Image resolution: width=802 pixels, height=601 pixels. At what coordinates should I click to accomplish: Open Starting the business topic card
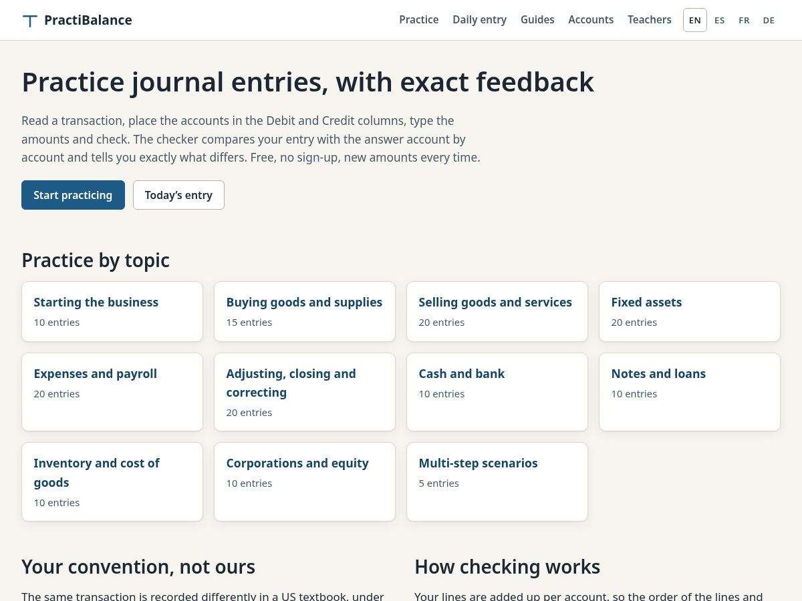point(112,311)
